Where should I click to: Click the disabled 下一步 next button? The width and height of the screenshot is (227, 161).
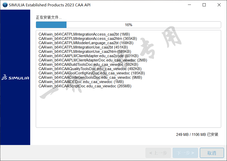[185, 153]
